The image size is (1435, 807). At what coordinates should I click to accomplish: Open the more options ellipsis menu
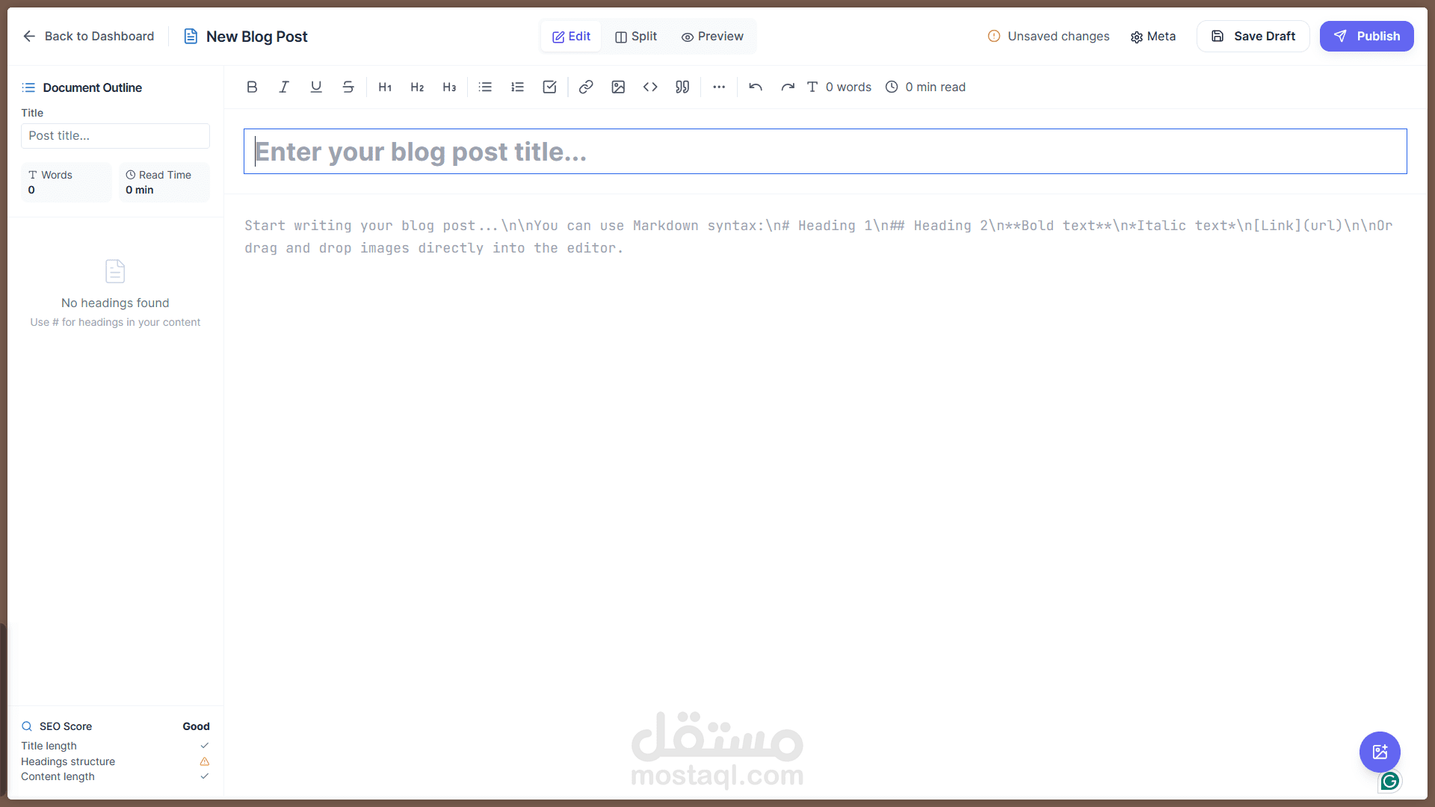click(x=719, y=87)
